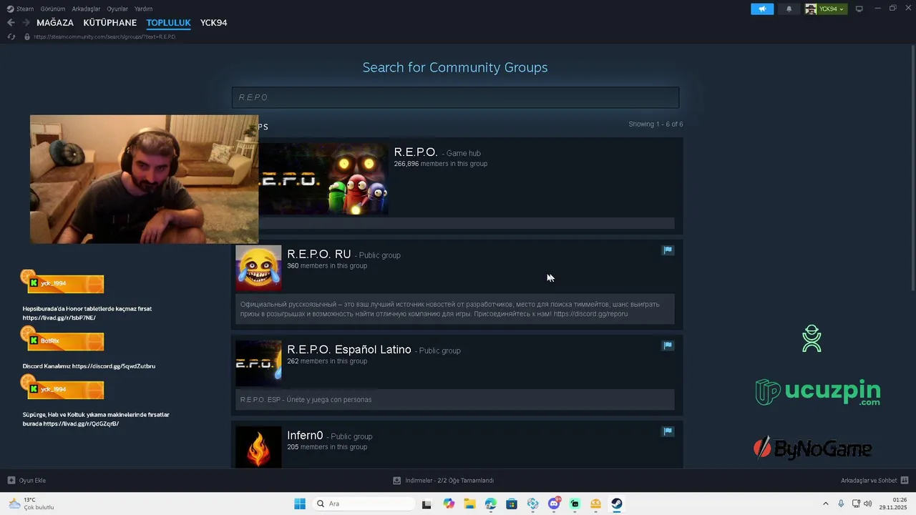This screenshot has width=916, height=515.
Task: Open the notifications bell
Action: click(x=789, y=9)
